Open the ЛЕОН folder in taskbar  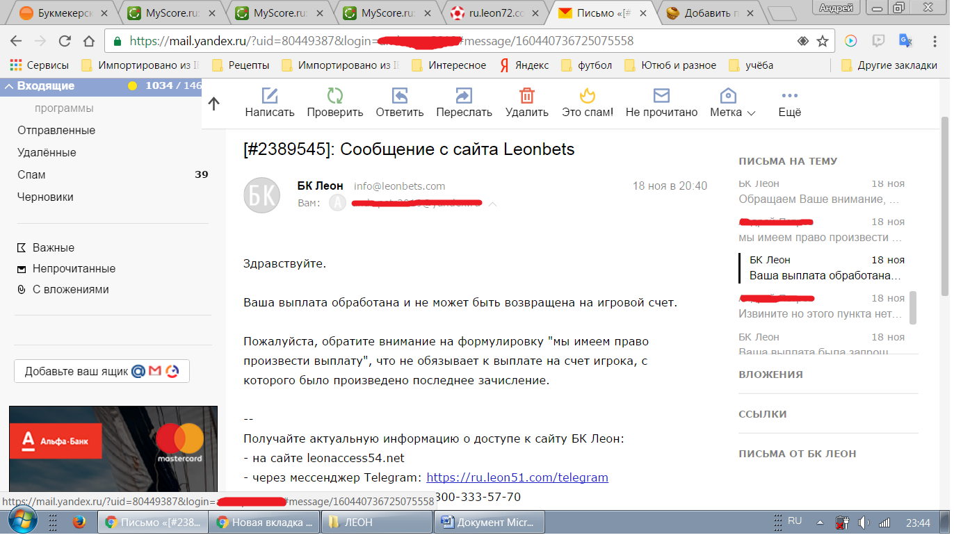point(377,523)
